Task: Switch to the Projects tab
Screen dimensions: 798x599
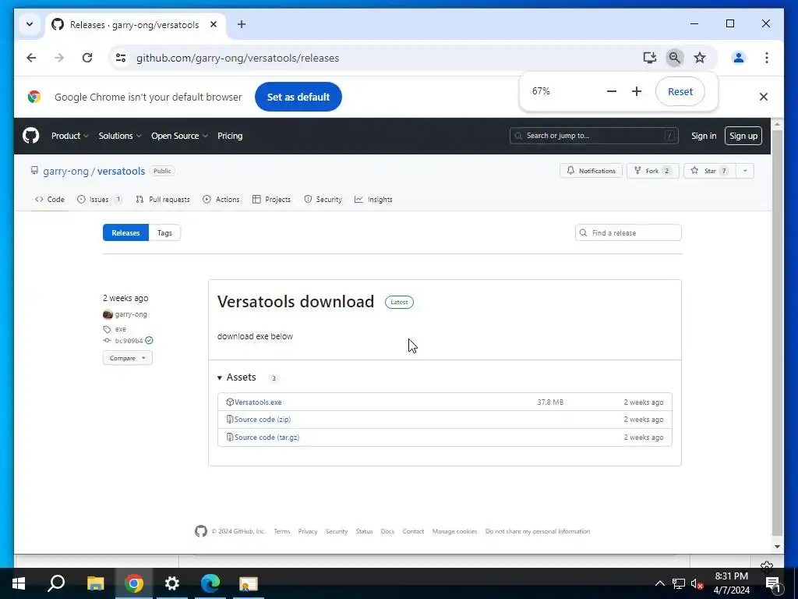Action: pyautogui.click(x=271, y=199)
